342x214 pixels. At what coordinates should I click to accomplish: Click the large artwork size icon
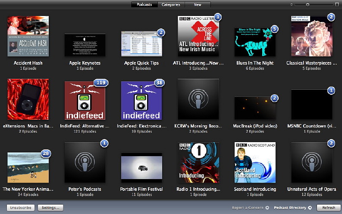[x=337, y=4]
